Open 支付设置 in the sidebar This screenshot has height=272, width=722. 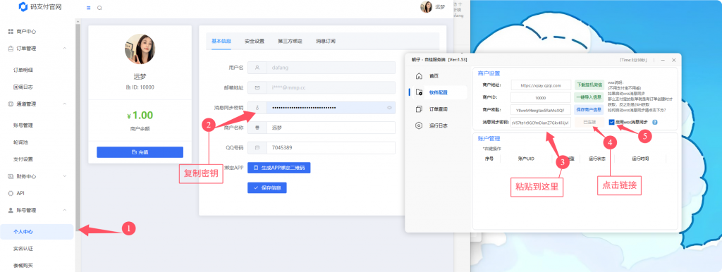pyautogui.click(x=23, y=159)
